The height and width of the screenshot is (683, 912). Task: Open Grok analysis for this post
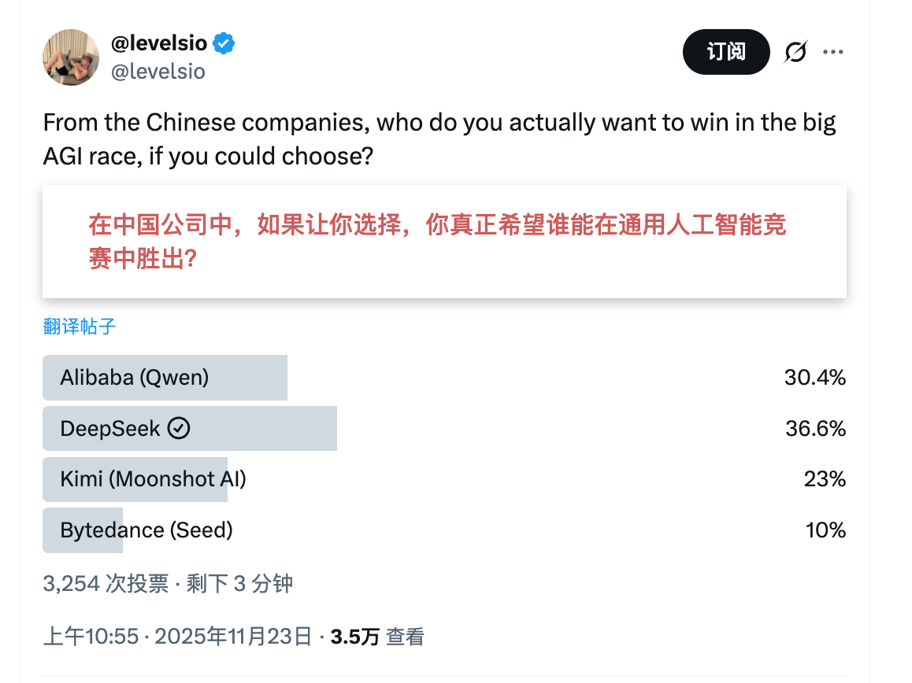(795, 50)
